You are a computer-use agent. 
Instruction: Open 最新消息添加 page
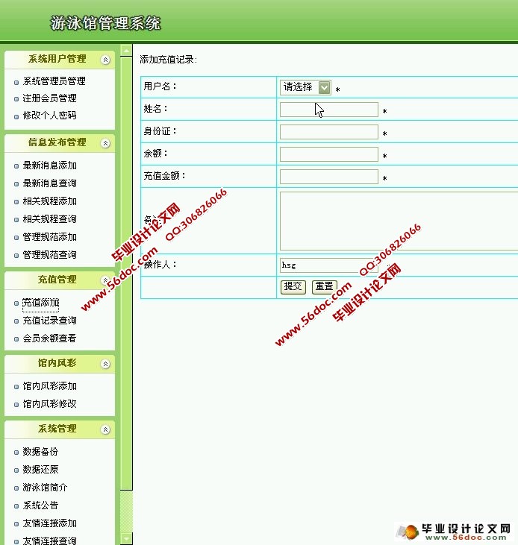(49, 166)
